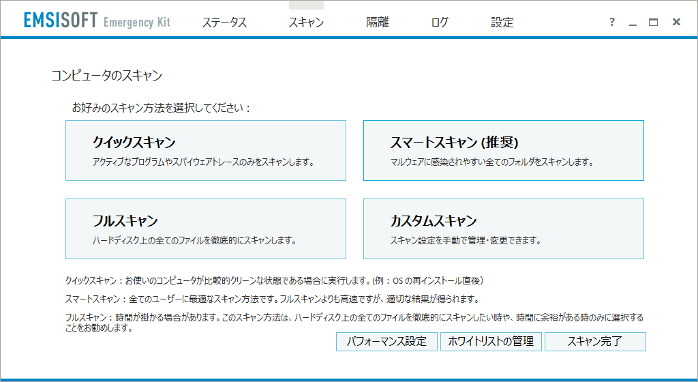The height and width of the screenshot is (382, 698).
Task: Click the スマートスキャン explanation line below the scan options
Action: [272, 299]
